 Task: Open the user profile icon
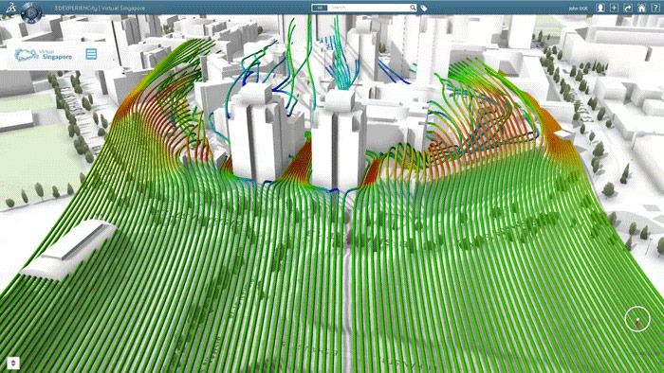click(x=600, y=8)
